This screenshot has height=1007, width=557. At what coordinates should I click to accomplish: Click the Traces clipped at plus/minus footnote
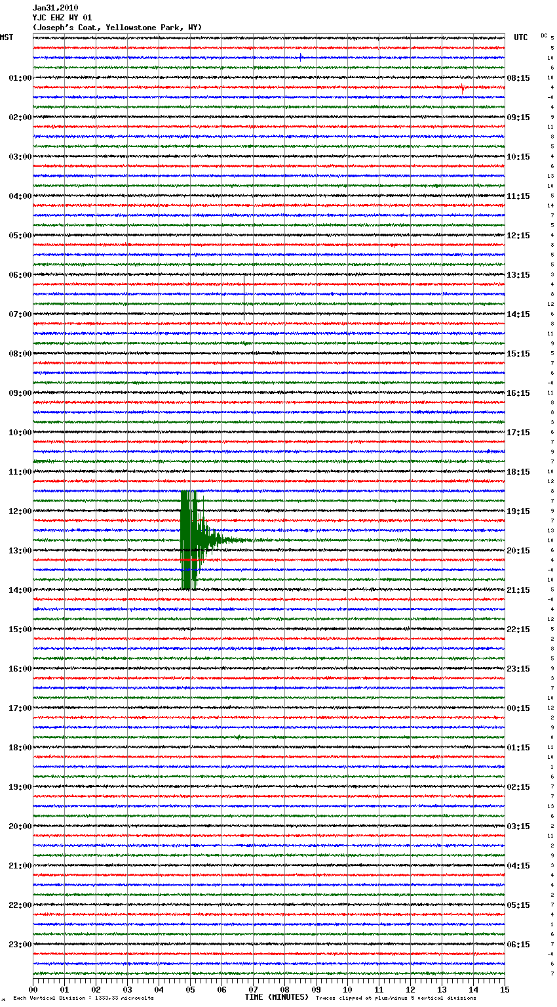[396, 998]
